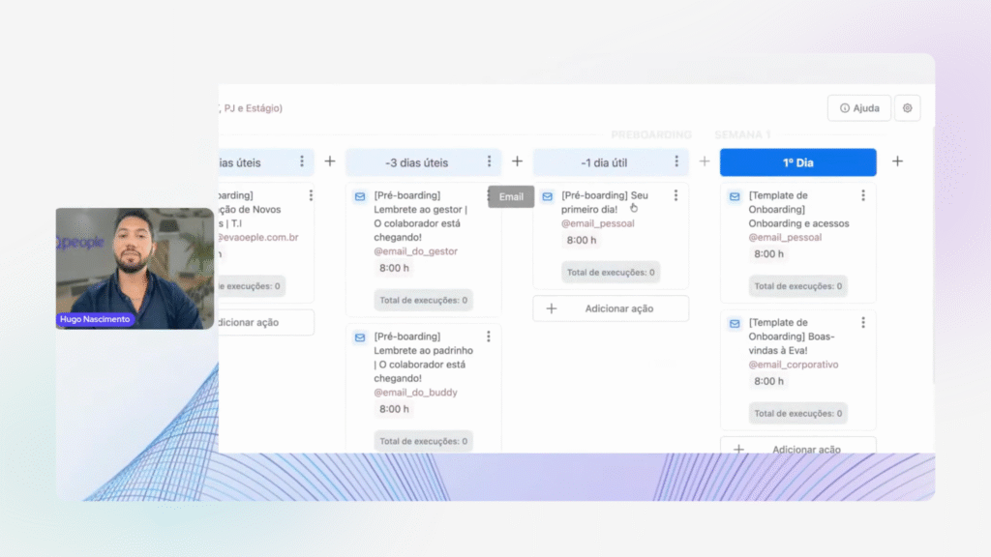This screenshot has height=557, width=991.
Task: Open options menu for -1 dia útil column
Action: pos(676,161)
